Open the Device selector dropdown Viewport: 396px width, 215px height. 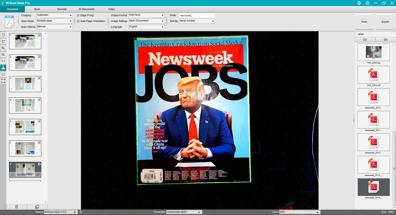pos(60,212)
